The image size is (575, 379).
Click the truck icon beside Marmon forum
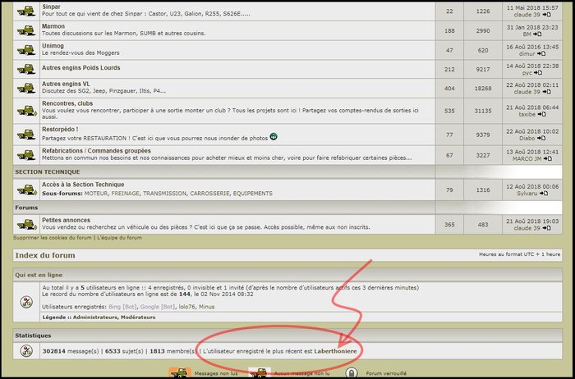point(25,30)
